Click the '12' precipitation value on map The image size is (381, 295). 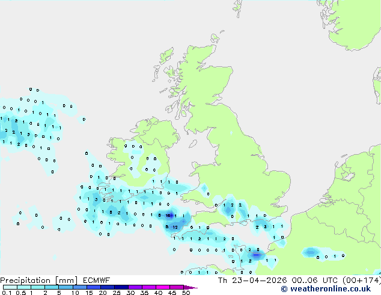pyautogui.click(x=175, y=228)
